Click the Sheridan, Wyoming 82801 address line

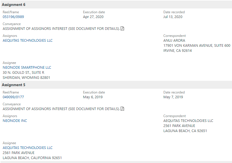tap(26, 78)
